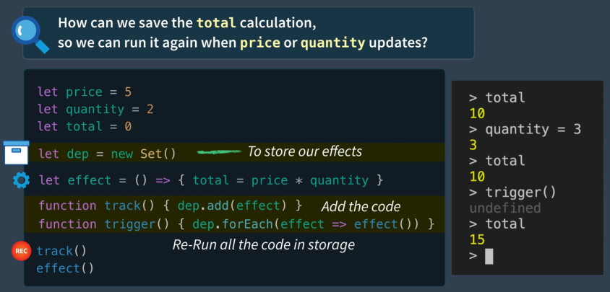Click the highlighted word 'total' in header
The image size is (610, 292).
click(216, 23)
